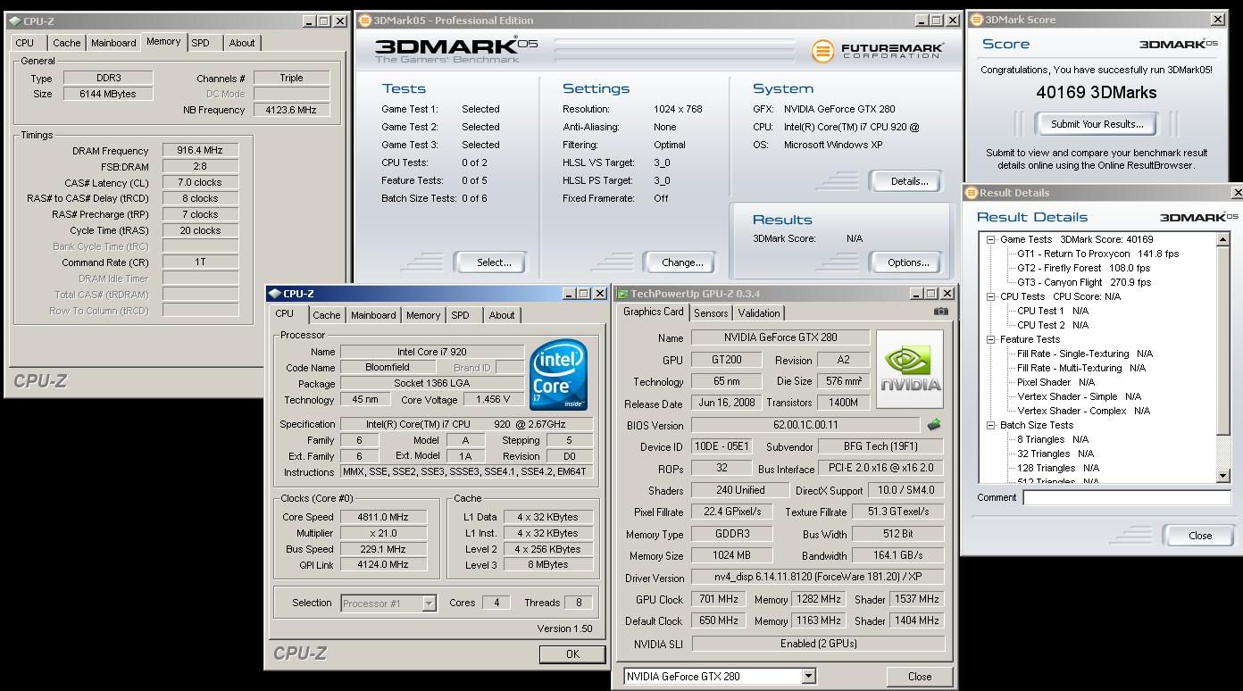Click CPU-Z Instructions field with MMX, SSE
The image size is (1243, 691).
pos(466,471)
